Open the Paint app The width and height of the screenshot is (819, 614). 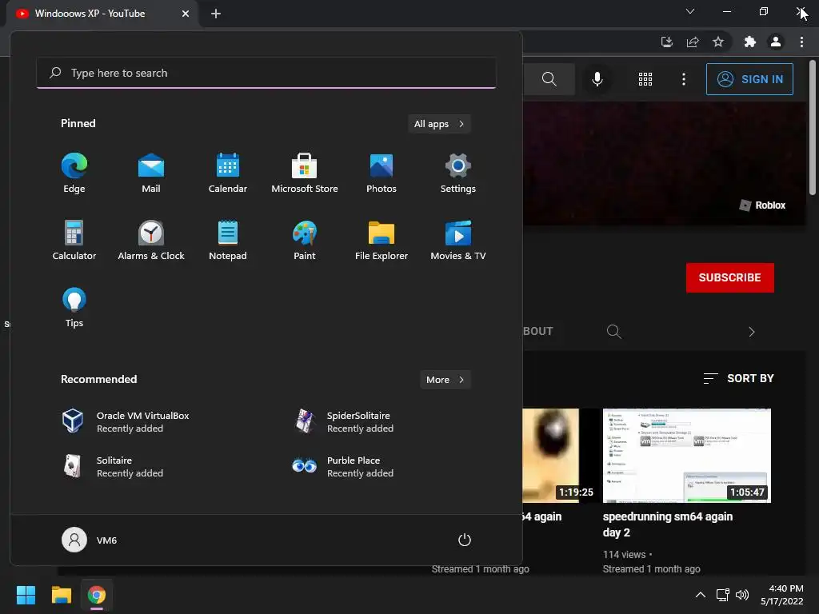click(305, 240)
